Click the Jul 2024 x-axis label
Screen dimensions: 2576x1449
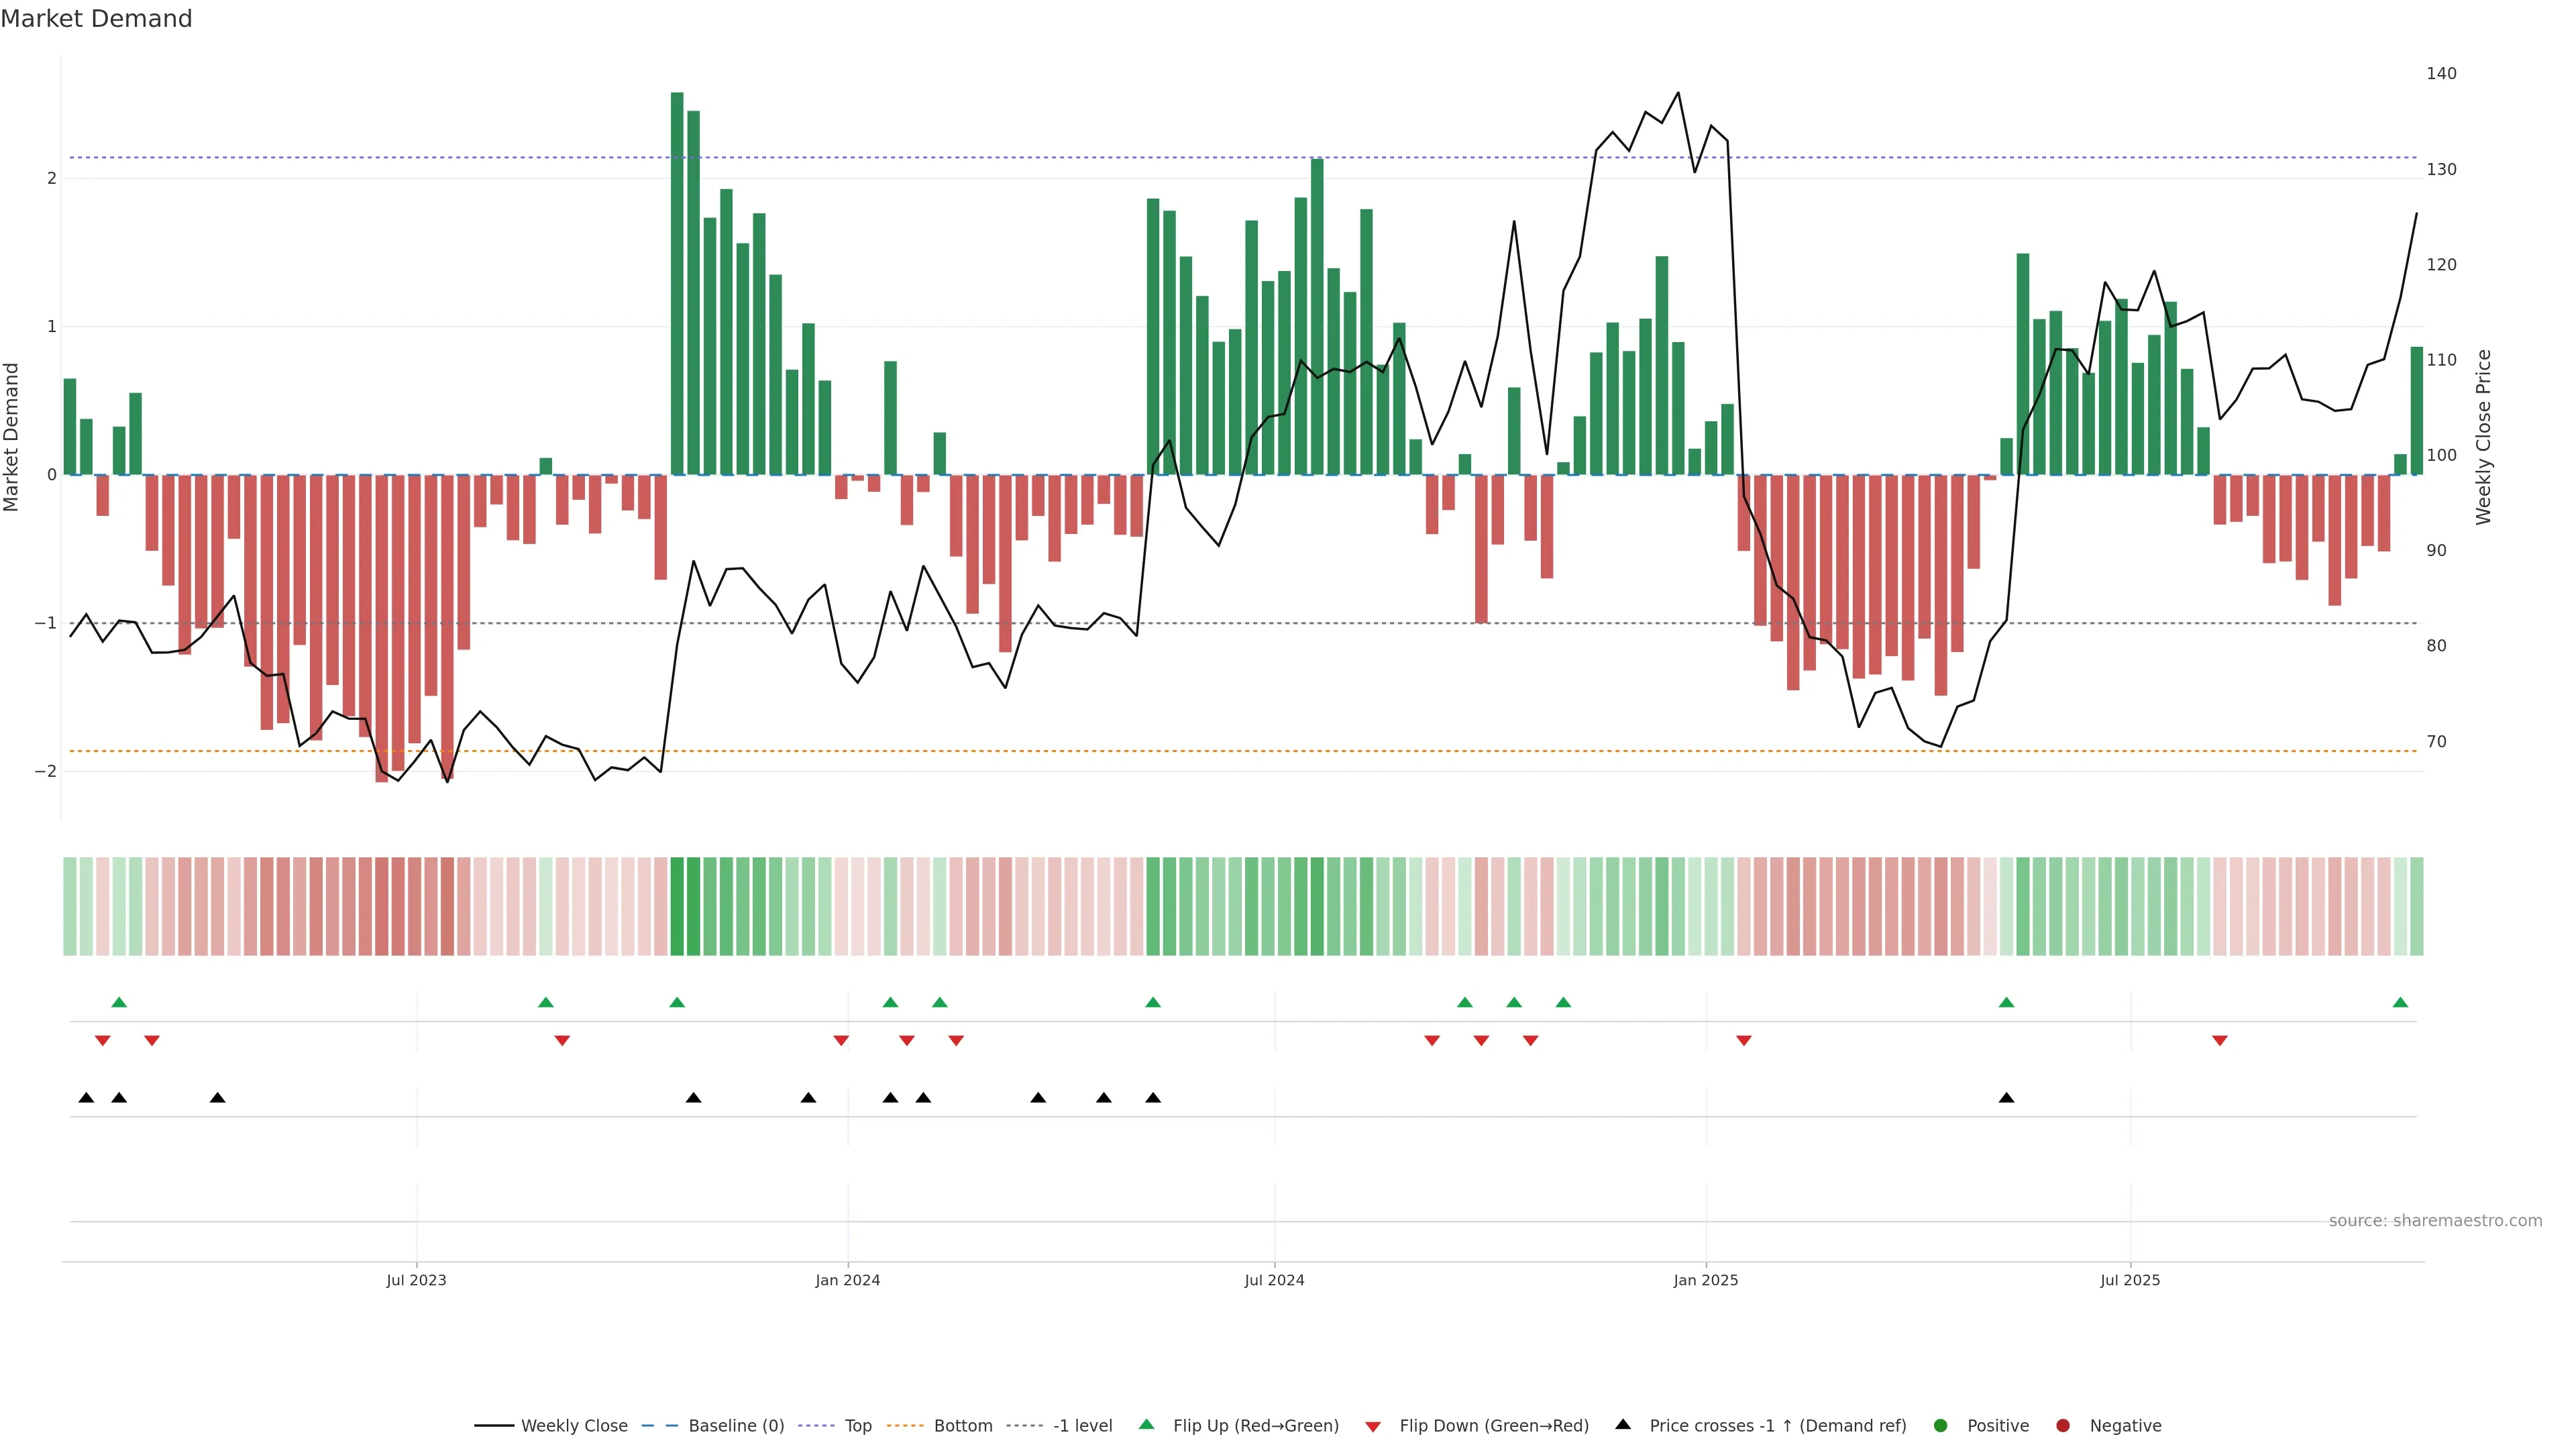tap(1274, 1281)
